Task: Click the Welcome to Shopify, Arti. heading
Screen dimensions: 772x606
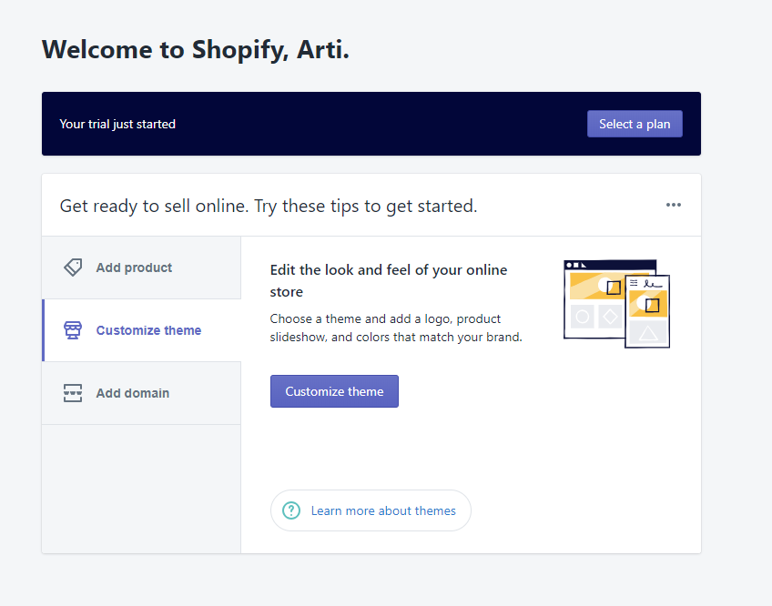Action: click(196, 50)
